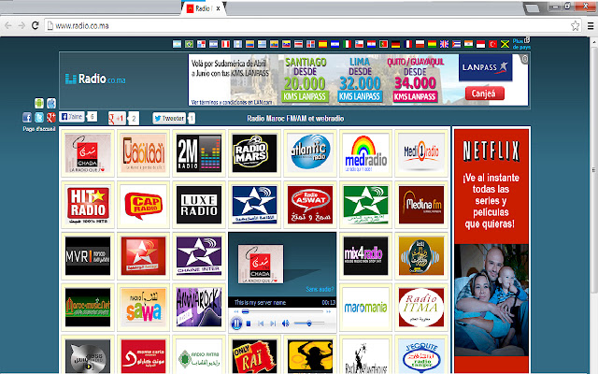Screen dimensions: 598x374
Task: Click the Apple iOS app icon
Action: [51, 103]
